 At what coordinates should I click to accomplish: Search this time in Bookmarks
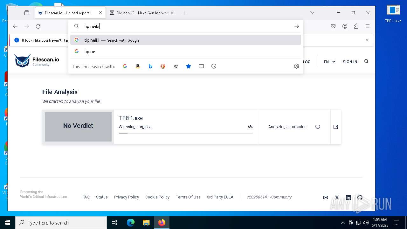[189, 66]
